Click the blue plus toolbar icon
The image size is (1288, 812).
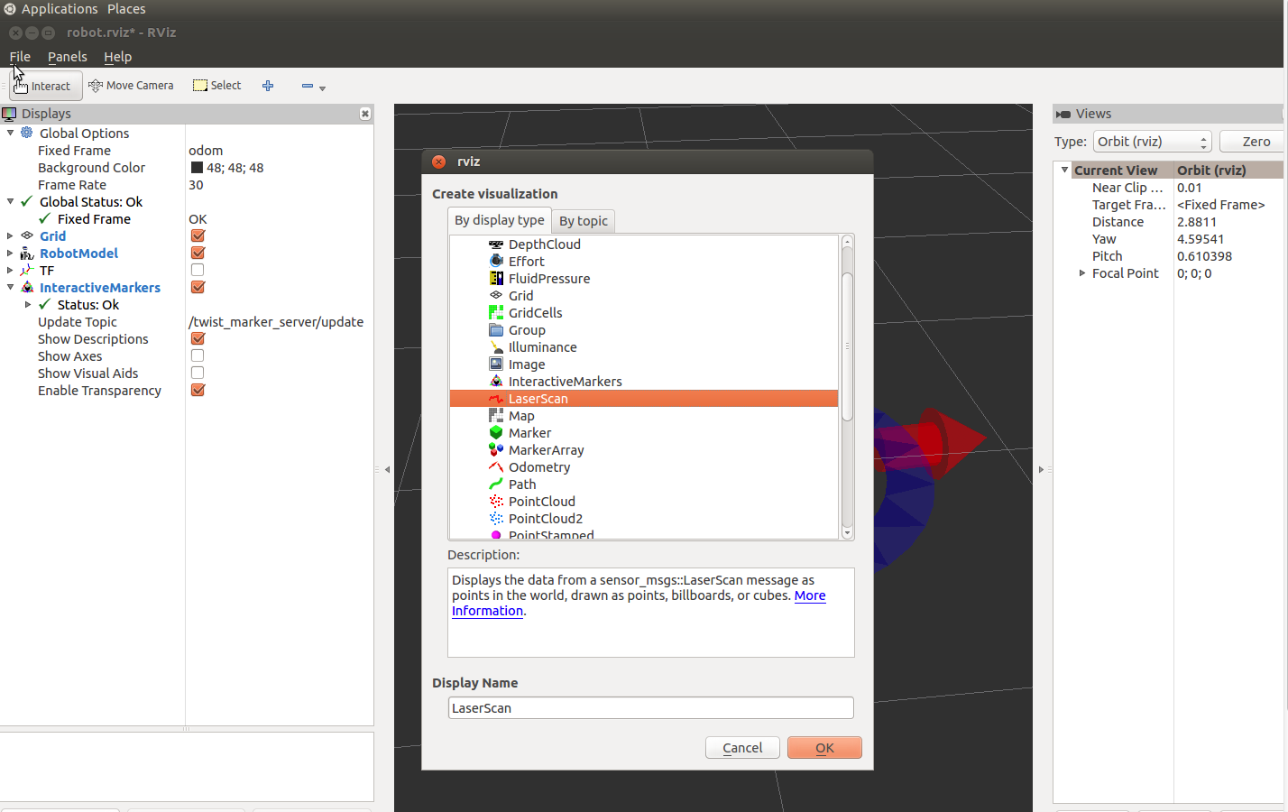click(268, 86)
